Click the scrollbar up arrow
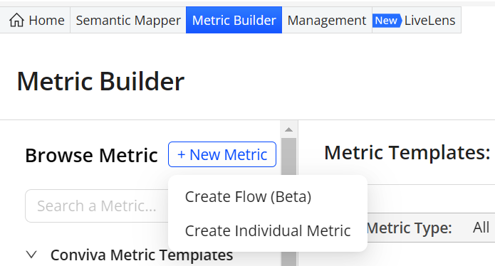495x266 pixels. [x=288, y=129]
